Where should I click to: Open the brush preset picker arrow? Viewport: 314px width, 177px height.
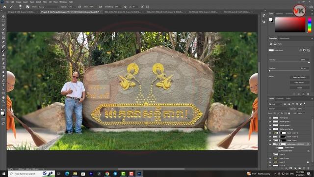(x=24, y=7)
